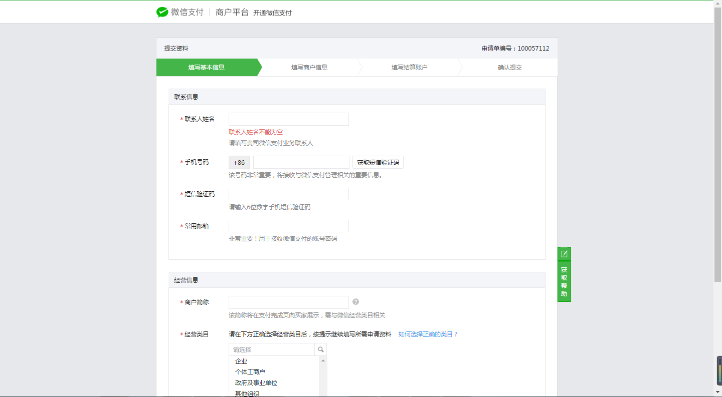The height and width of the screenshot is (397, 722).
Task: Click the magnifier search icon in category selector
Action: point(320,349)
